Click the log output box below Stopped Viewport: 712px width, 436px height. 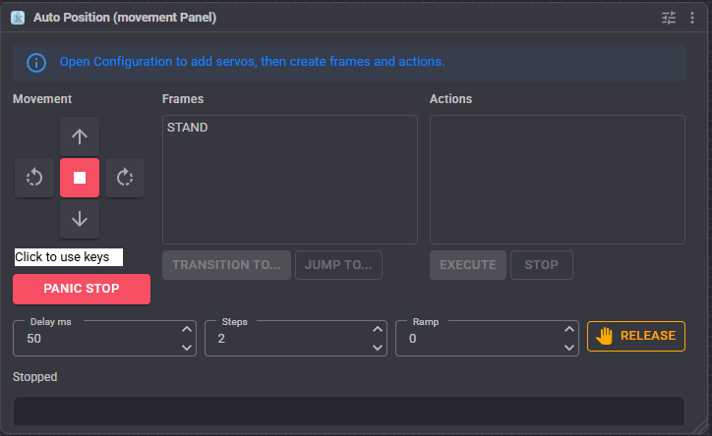point(349,411)
